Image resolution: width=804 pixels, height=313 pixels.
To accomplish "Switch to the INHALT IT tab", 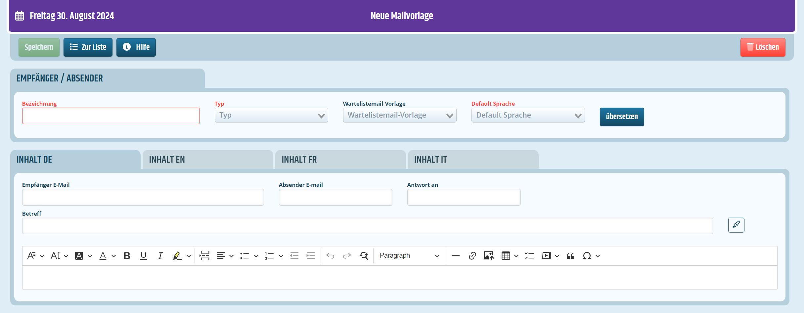I will (473, 160).
